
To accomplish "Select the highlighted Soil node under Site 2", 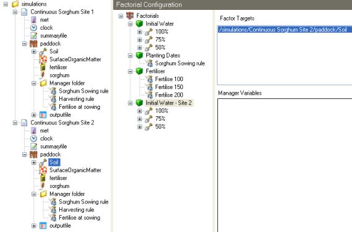I will [54, 162].
